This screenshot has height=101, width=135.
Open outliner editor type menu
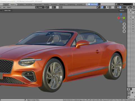pyautogui.click(x=130, y=7)
